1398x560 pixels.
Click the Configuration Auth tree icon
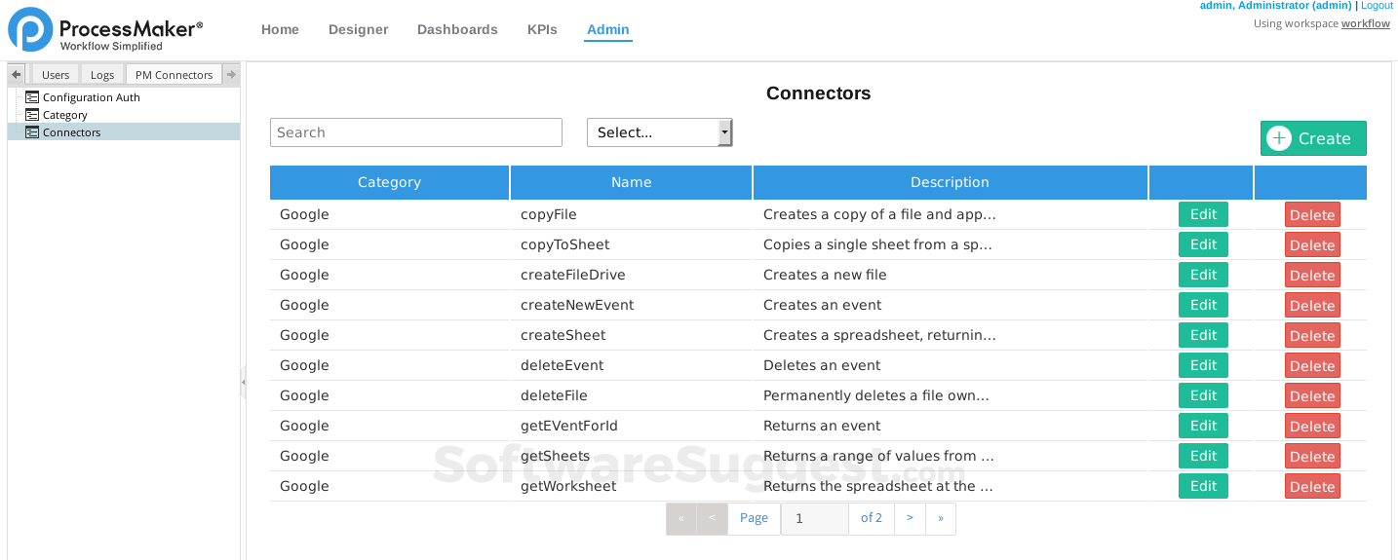(x=32, y=97)
